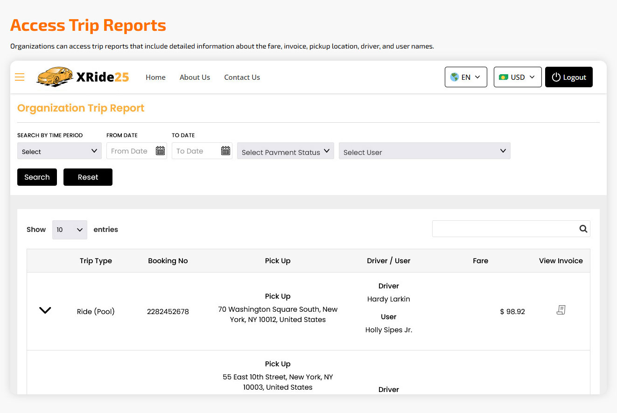Open the From Date calendar icon
The image size is (617, 413).
[160, 151]
